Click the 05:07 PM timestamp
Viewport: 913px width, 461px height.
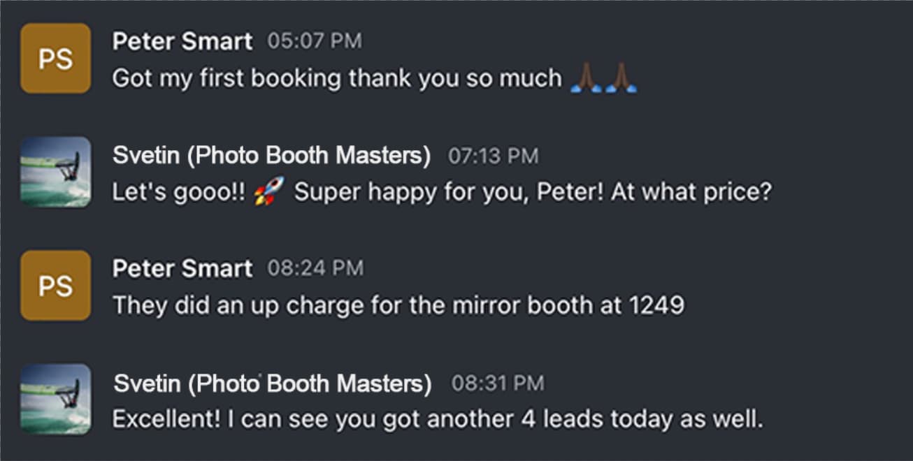315,41
